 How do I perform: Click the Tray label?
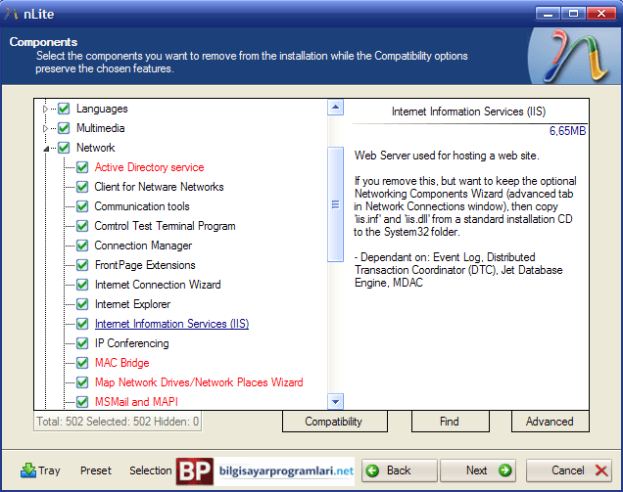pyautogui.click(x=49, y=470)
